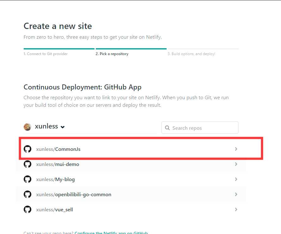The image size is (281, 234).
Task: Choose the xunless/vue_sell repository name
Action: [55, 210]
